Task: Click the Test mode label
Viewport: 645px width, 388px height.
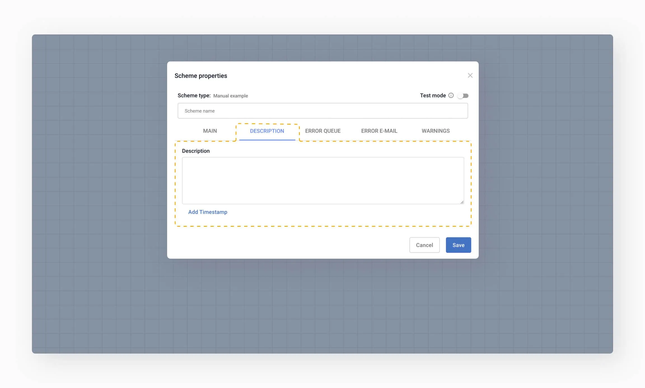Action: (433, 95)
